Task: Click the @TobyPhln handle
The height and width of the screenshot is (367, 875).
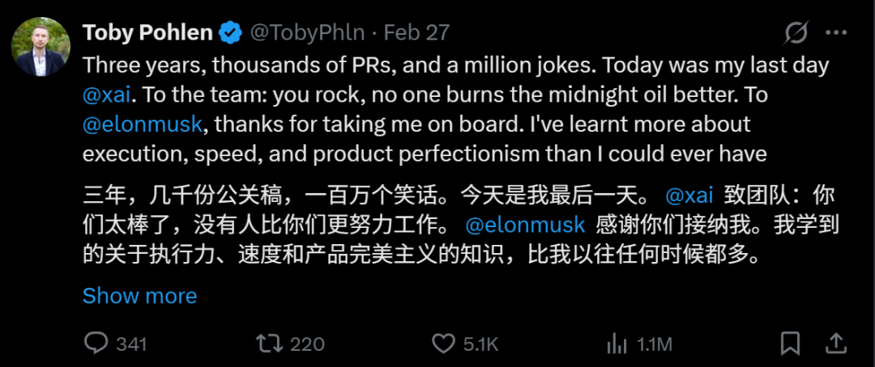Action: 309,33
